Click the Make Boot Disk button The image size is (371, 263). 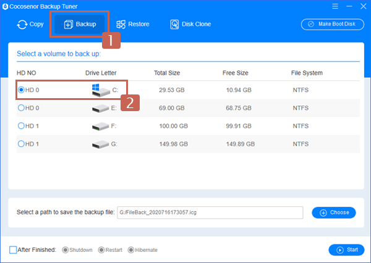pos(333,24)
